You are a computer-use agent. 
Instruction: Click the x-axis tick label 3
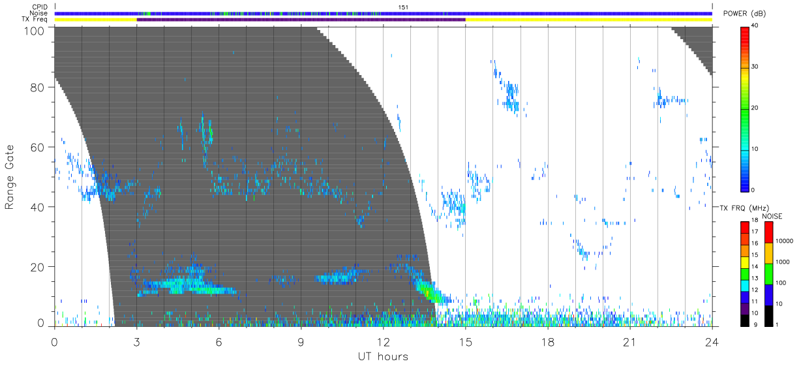tap(136, 342)
